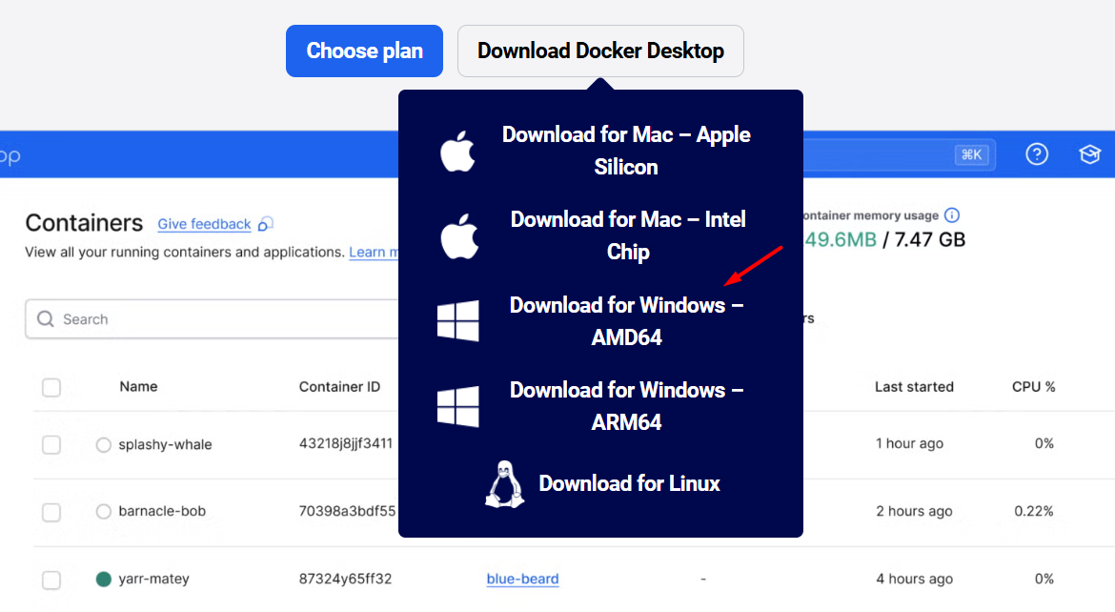Click the Windows logo beside ARM64
Image resolution: width=1115 pixels, height=612 pixels.
click(458, 406)
